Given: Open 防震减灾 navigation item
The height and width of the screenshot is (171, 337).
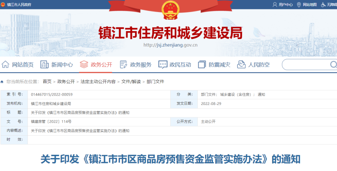Looking at the screenshot, I should pos(219,65).
